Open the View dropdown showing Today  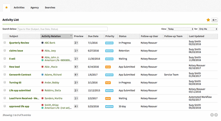click(x=180, y=29)
